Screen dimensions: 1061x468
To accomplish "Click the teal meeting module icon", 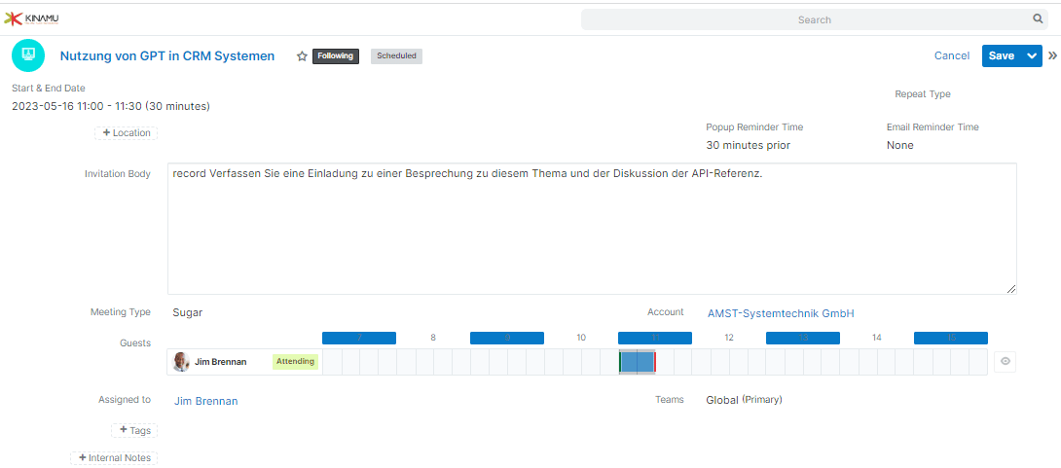I will click(x=28, y=55).
